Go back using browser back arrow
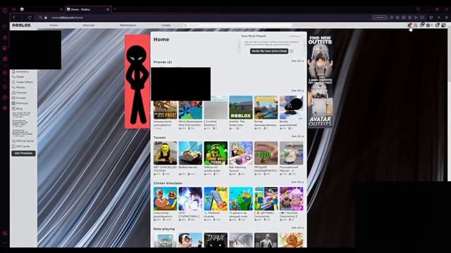The height and width of the screenshot is (253, 451). pyautogui.click(x=14, y=18)
